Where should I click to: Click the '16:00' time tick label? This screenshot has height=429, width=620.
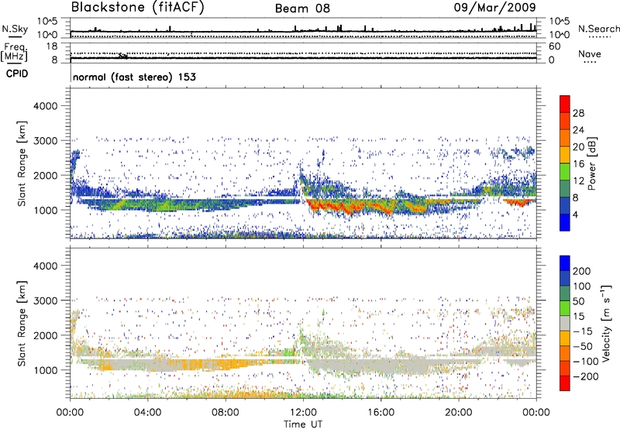coord(381,413)
